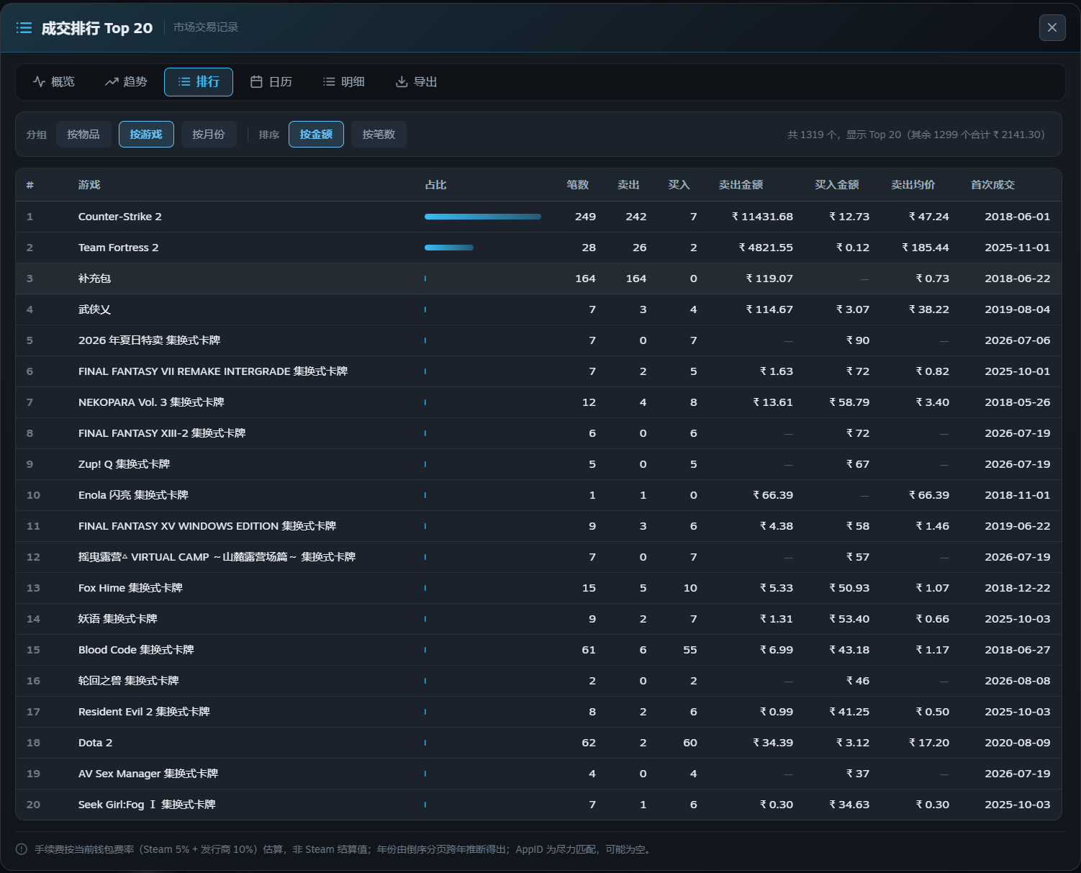Click the 首次成交 column header

(x=992, y=185)
